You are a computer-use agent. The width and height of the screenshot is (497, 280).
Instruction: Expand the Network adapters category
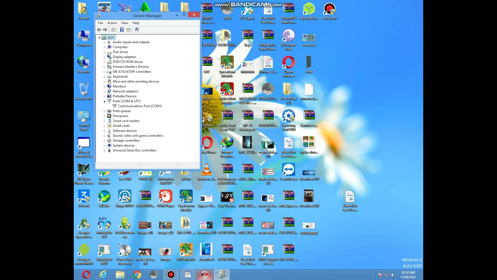tap(104, 91)
